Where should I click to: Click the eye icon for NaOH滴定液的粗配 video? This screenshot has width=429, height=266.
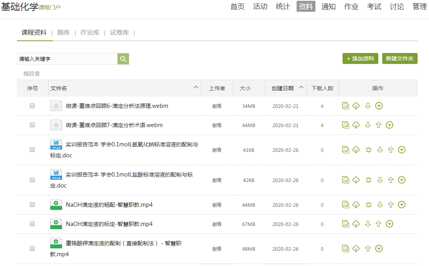tap(368, 205)
